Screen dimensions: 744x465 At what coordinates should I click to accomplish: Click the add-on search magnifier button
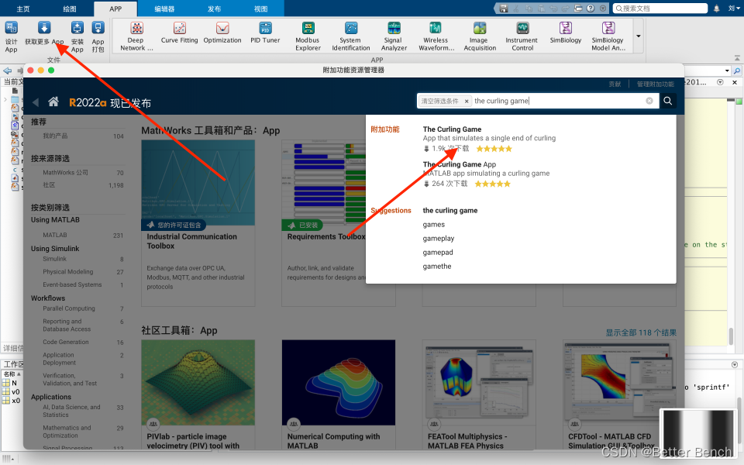[667, 101]
